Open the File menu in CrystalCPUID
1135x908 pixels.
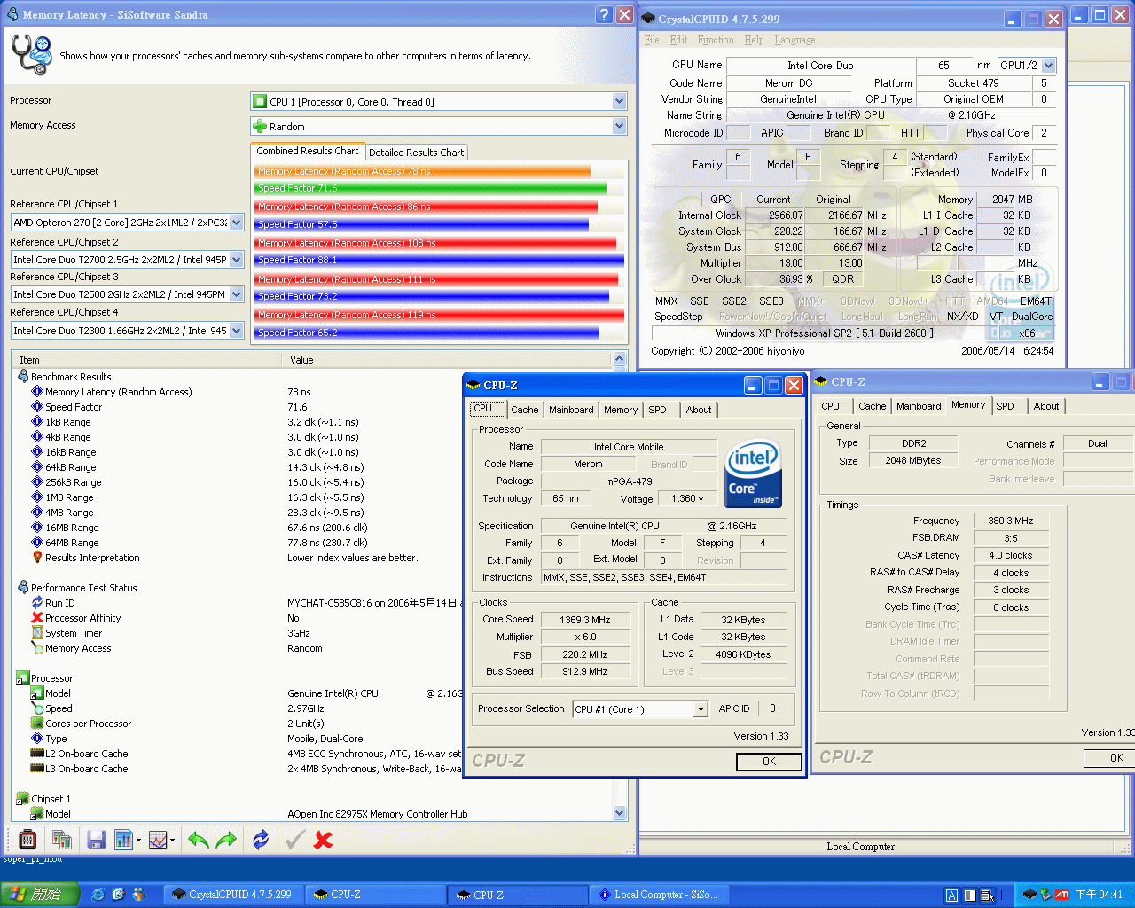(652, 40)
